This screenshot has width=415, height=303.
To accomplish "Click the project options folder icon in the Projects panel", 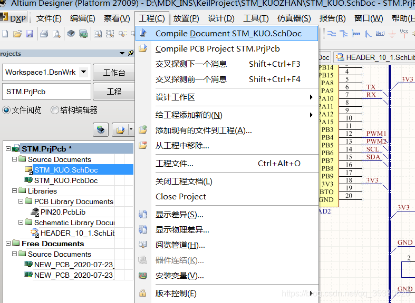I will pos(120,129).
